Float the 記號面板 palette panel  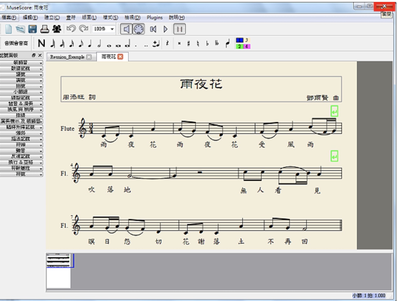34,55
